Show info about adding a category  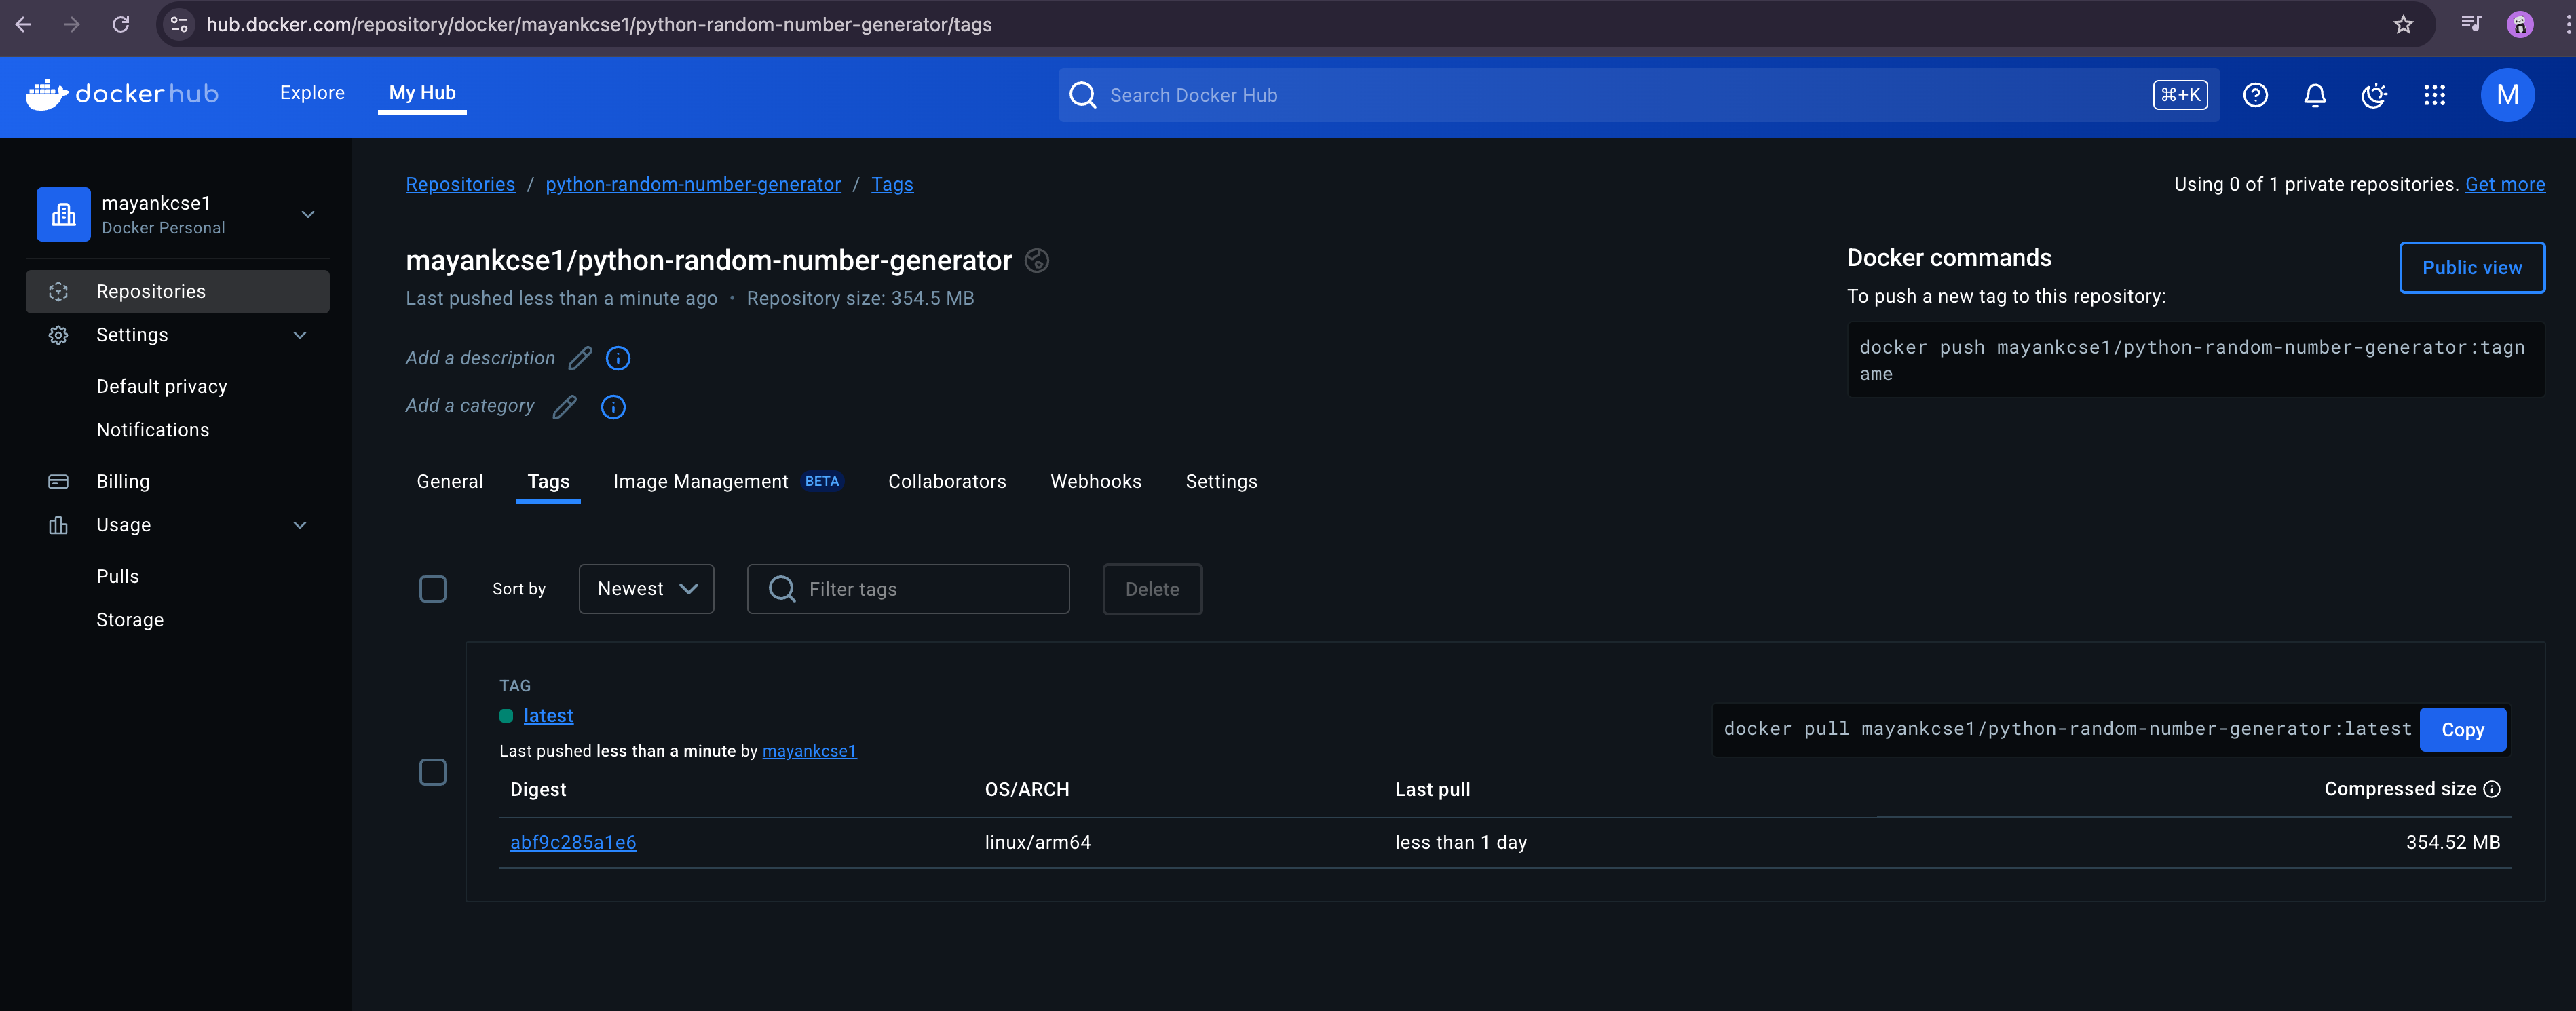613,407
